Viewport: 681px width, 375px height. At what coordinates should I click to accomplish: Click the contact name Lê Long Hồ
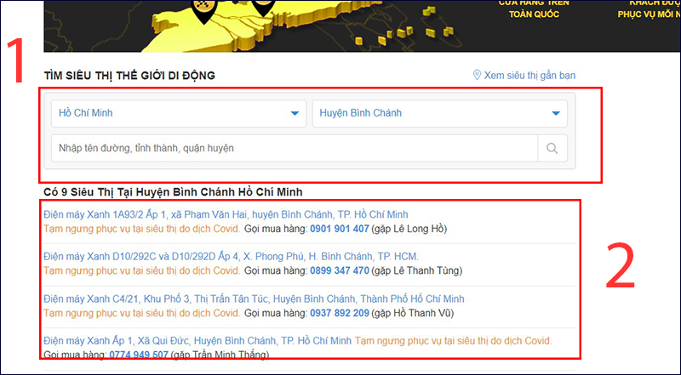tap(419, 229)
